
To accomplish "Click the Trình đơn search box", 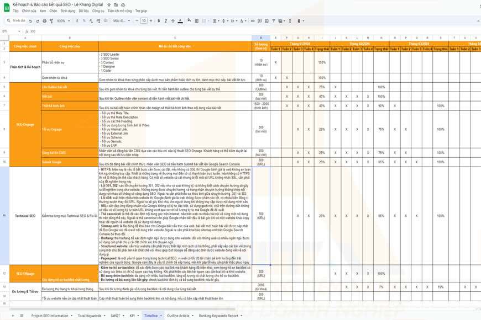I will (16, 20).
